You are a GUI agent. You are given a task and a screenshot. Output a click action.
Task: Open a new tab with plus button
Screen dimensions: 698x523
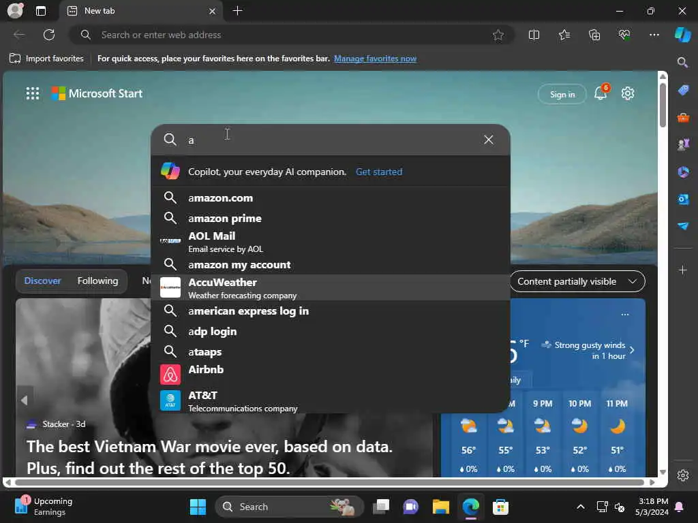point(238,10)
